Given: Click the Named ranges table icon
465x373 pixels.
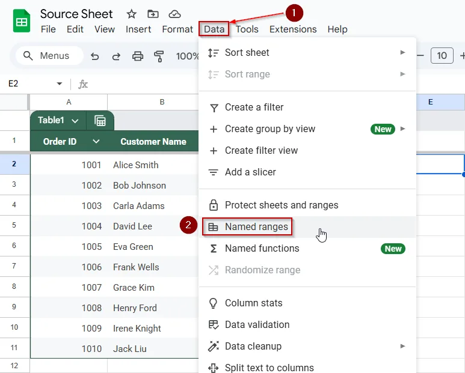Looking at the screenshot, I should point(213,227).
